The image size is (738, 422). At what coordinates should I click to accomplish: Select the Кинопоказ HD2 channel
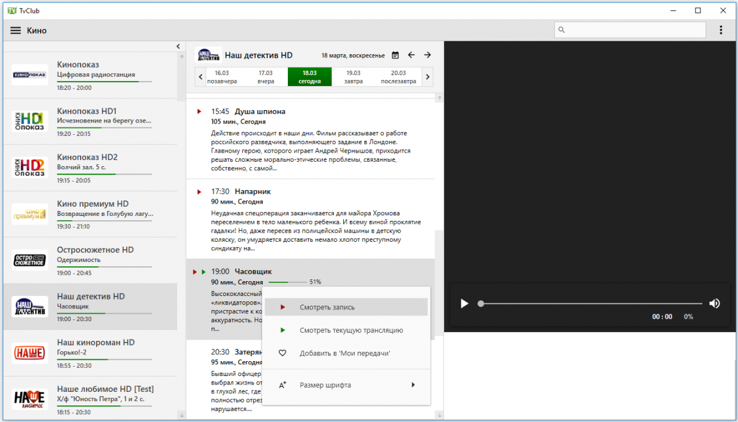coord(90,167)
